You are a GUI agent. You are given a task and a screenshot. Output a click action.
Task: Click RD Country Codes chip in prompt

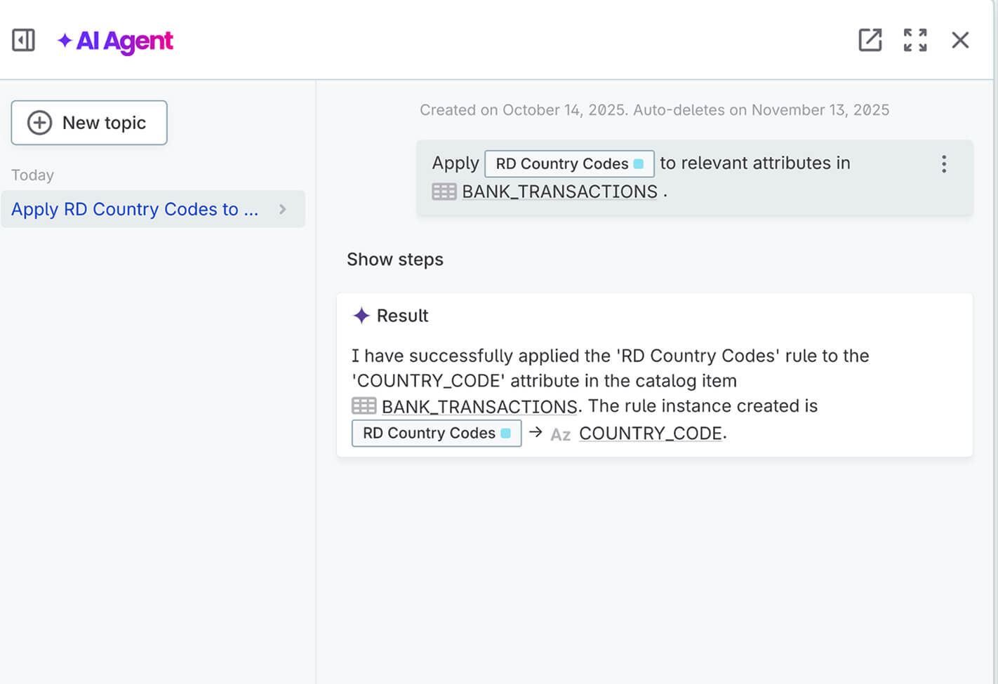click(561, 164)
